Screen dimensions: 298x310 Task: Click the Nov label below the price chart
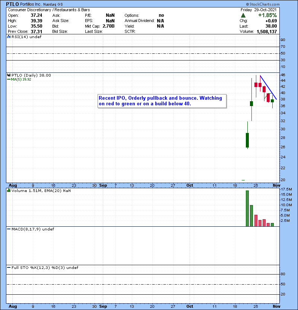pyautogui.click(x=276, y=185)
